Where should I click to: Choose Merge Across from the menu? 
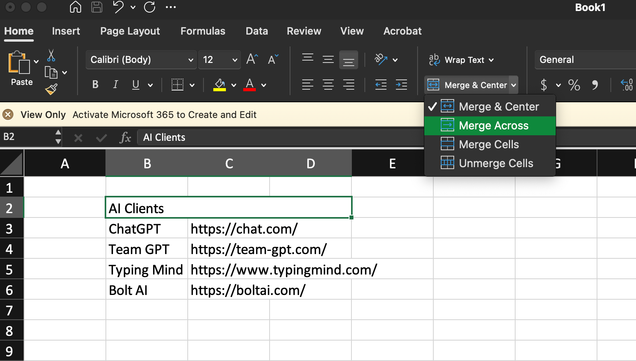(490, 126)
